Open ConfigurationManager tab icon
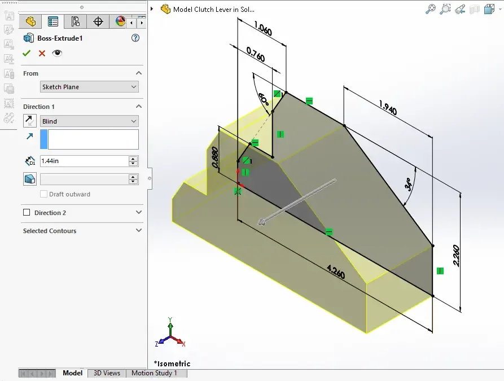 (x=75, y=21)
